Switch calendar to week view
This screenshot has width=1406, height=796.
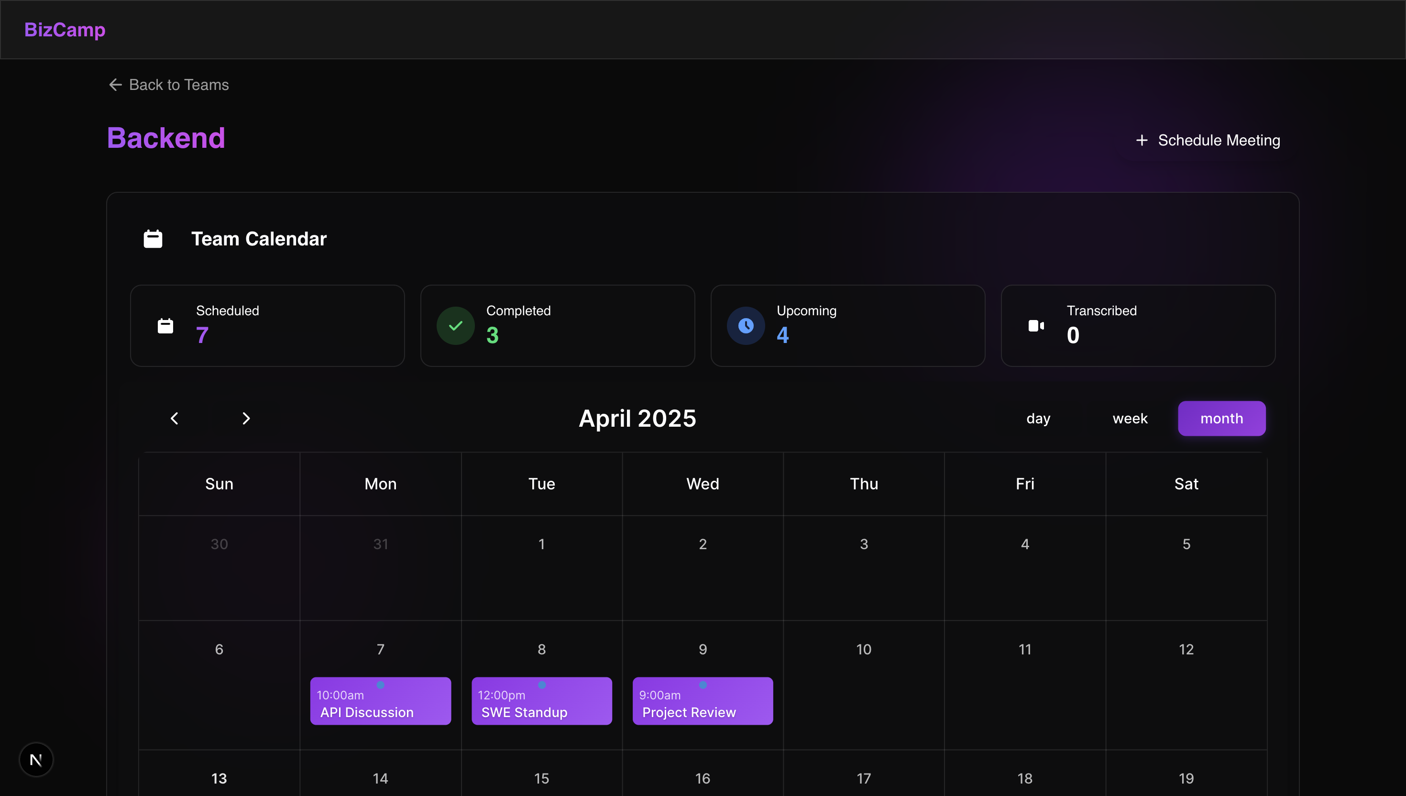pos(1130,418)
